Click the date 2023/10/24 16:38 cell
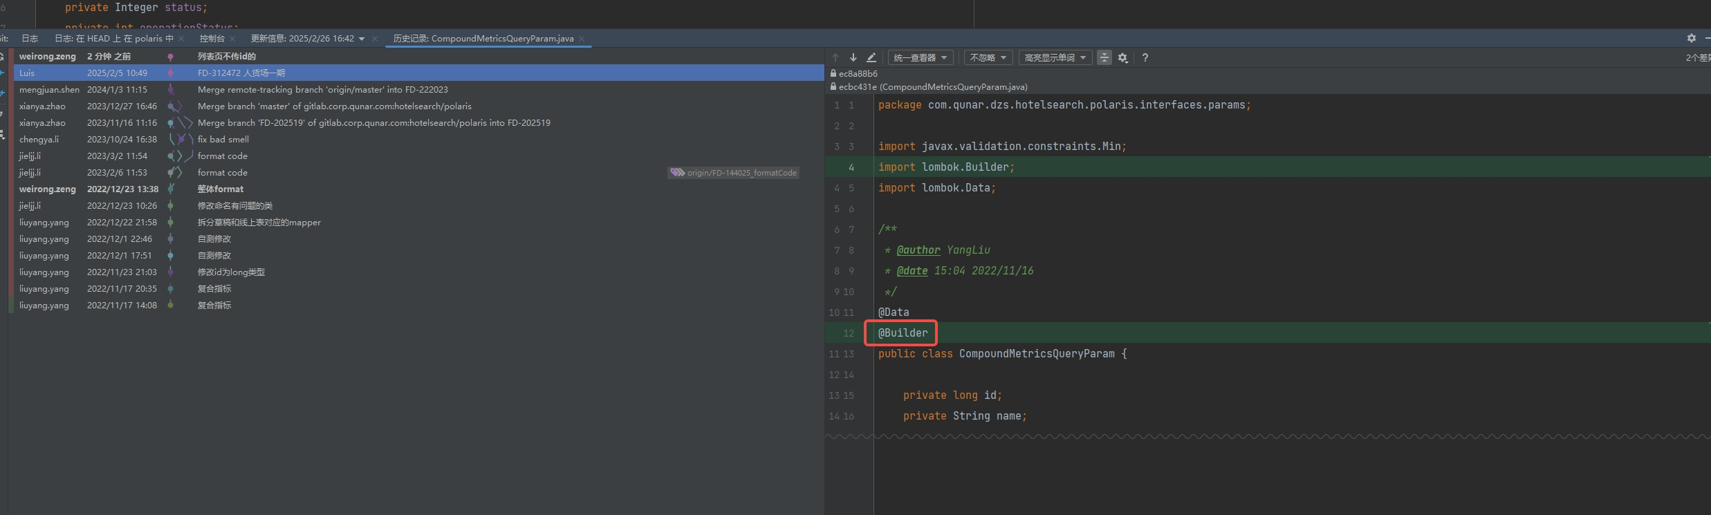This screenshot has width=1711, height=515. coord(122,140)
